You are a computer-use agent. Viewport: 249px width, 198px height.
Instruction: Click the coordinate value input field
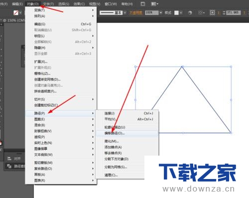click(x=234, y=12)
